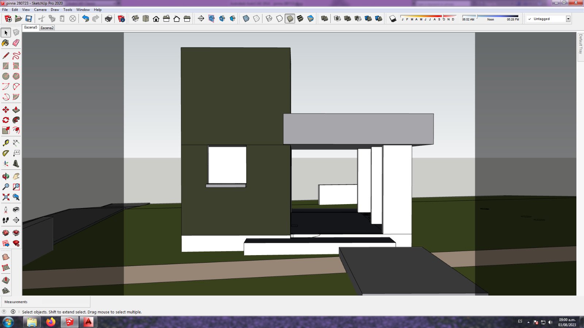
Task: Expand the Default Tray panel
Action: pyautogui.click(x=580, y=44)
